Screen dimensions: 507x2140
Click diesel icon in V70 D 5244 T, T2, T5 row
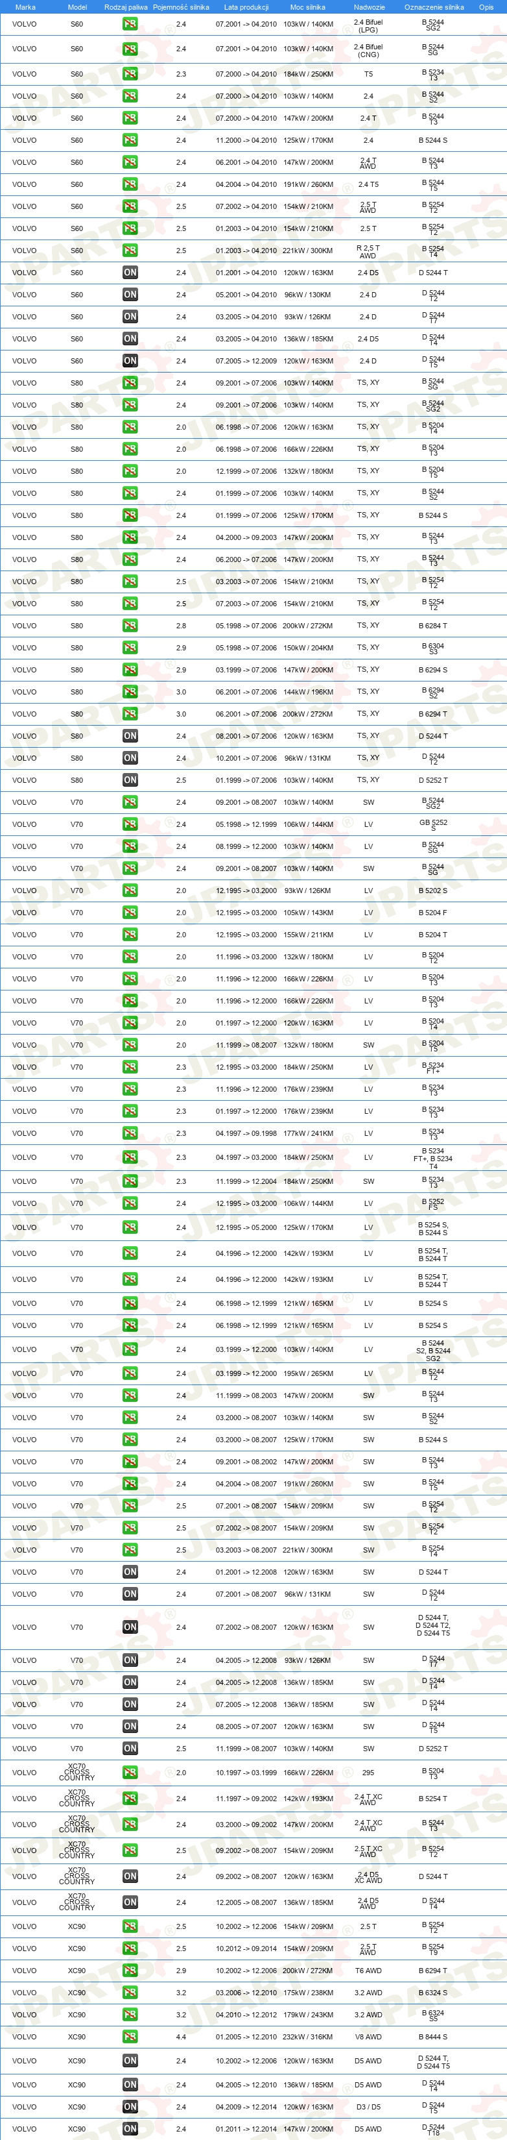coord(130,1627)
